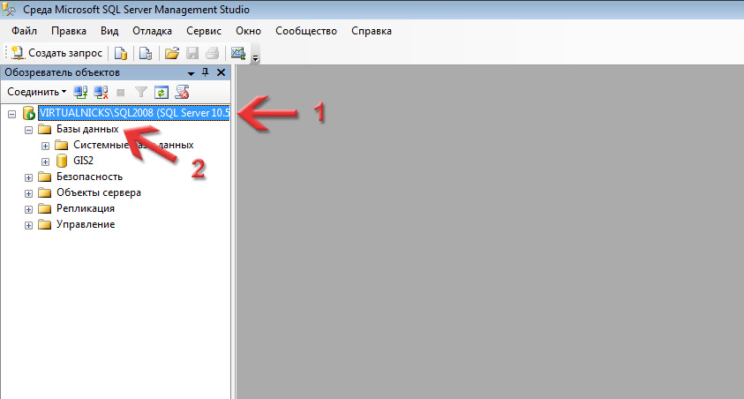Expand Системные базы данных folder
Image resolution: width=744 pixels, height=399 pixels.
pyautogui.click(x=46, y=146)
